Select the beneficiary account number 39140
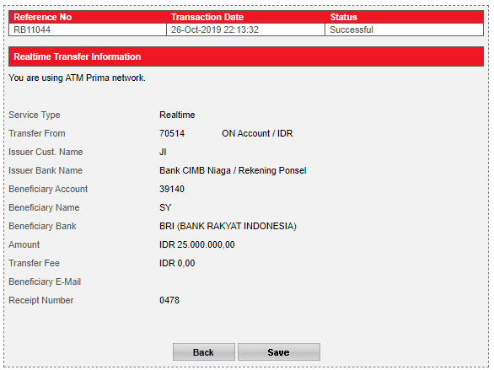The width and height of the screenshot is (494, 370). coord(172,189)
